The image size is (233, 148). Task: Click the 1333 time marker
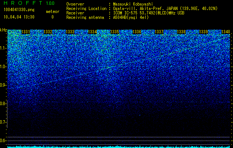70,32
